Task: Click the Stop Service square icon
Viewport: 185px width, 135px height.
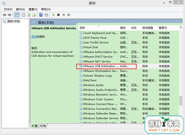Action: click(58, 15)
